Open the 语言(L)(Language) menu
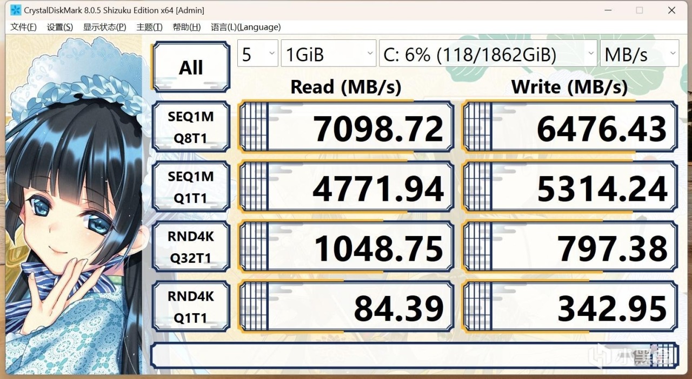 (x=245, y=27)
